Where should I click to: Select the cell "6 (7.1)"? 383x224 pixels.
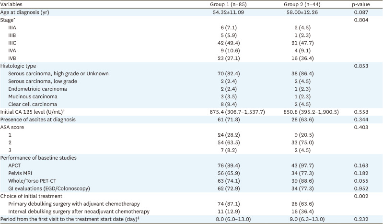229,28
